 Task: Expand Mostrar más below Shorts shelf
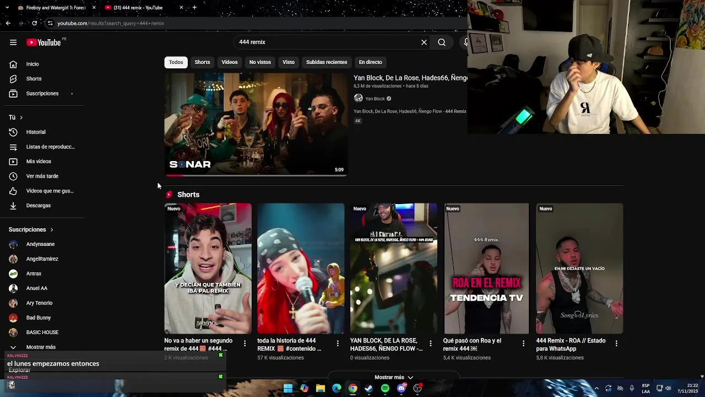[x=394, y=377]
